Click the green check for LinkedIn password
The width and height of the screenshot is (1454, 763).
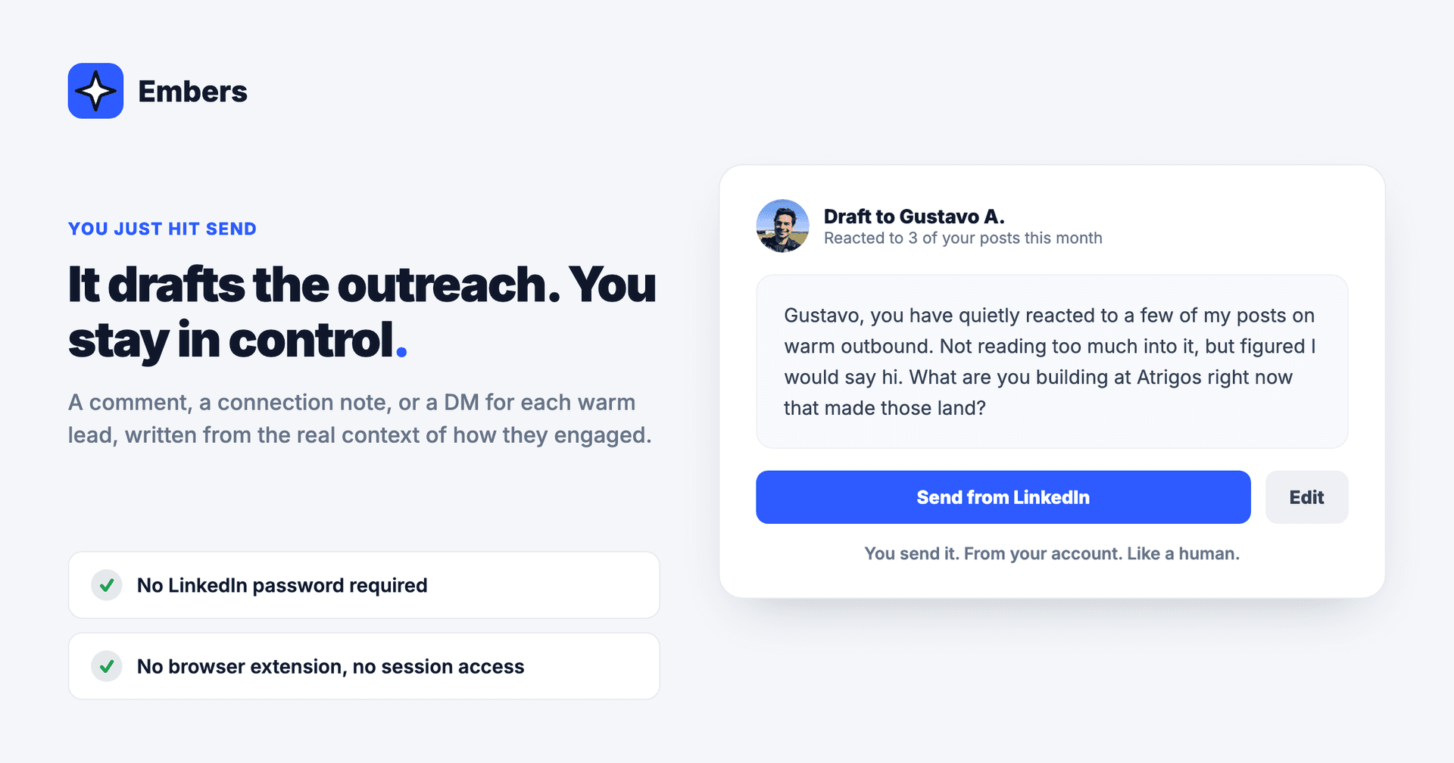(x=107, y=585)
